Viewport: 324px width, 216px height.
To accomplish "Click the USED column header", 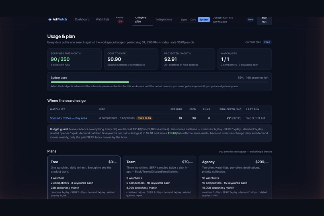I will (x=192, y=109).
